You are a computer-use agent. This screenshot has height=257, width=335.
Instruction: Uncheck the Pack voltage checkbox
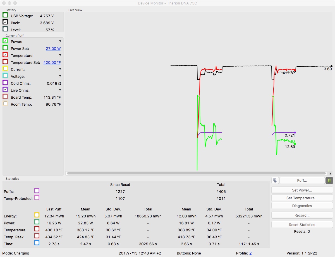coord(5,22)
